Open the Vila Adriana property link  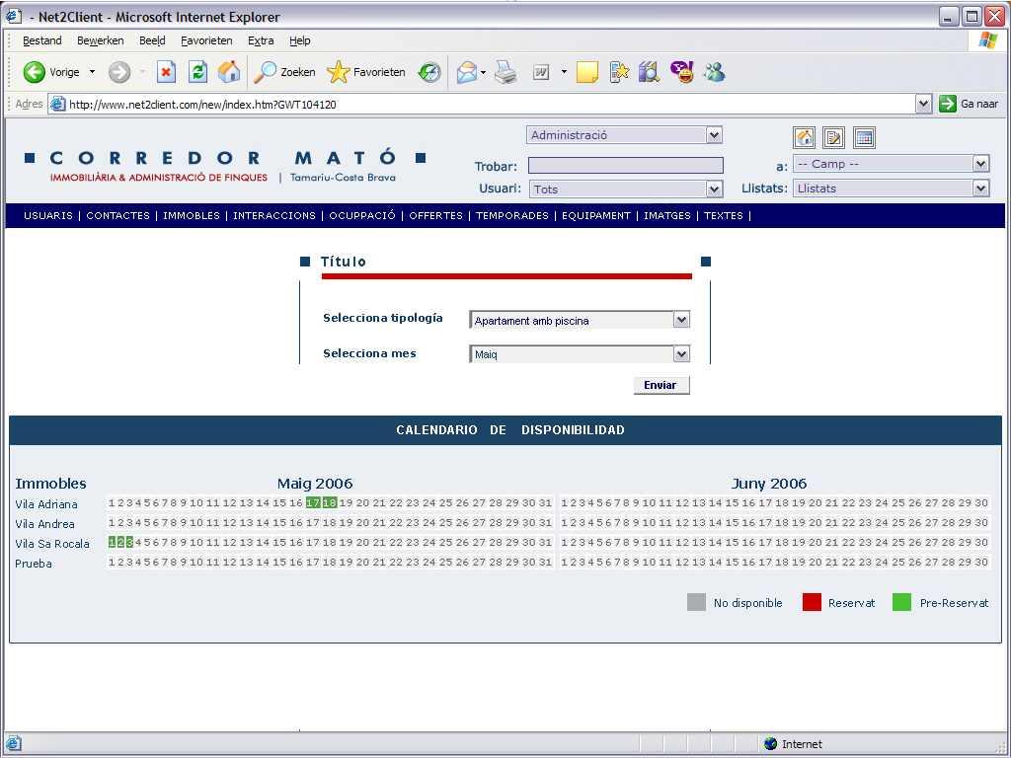coord(46,504)
